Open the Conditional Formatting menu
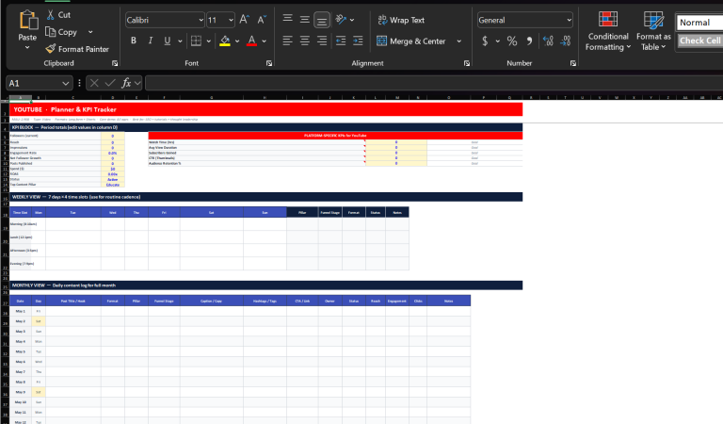The image size is (723, 424). coord(608,31)
